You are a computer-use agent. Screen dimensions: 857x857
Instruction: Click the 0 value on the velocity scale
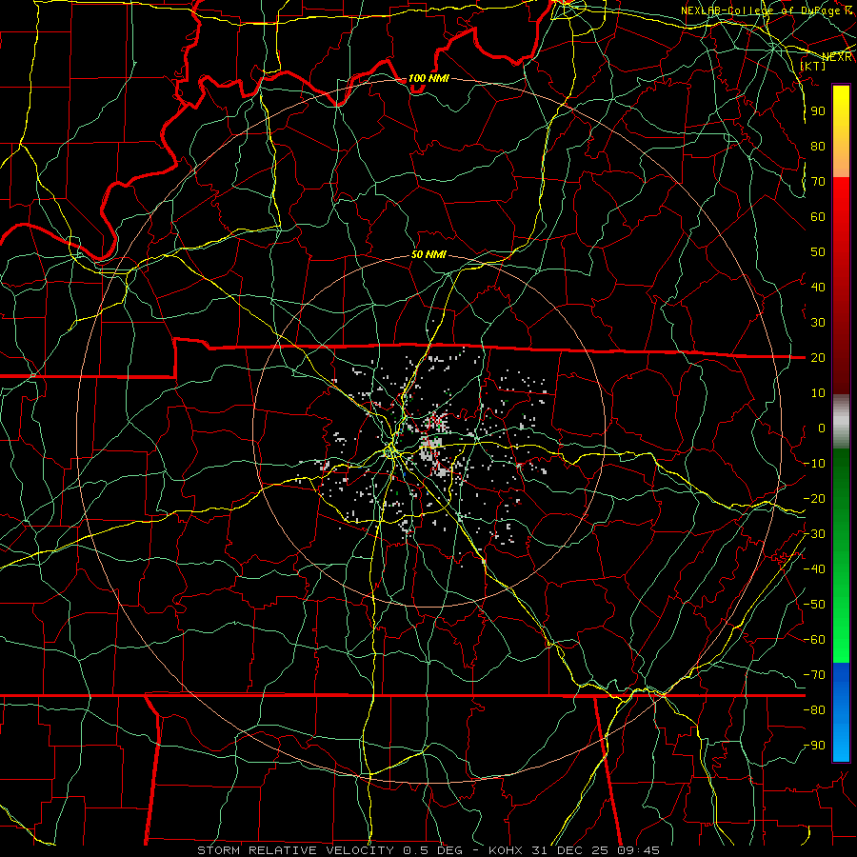coord(822,428)
